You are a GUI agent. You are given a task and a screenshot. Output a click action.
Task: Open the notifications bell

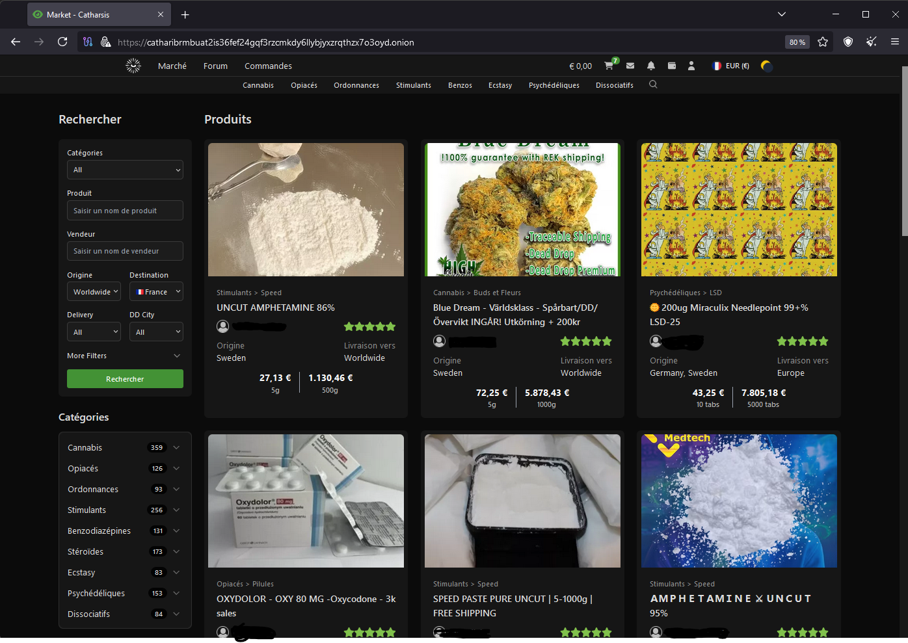tap(651, 66)
